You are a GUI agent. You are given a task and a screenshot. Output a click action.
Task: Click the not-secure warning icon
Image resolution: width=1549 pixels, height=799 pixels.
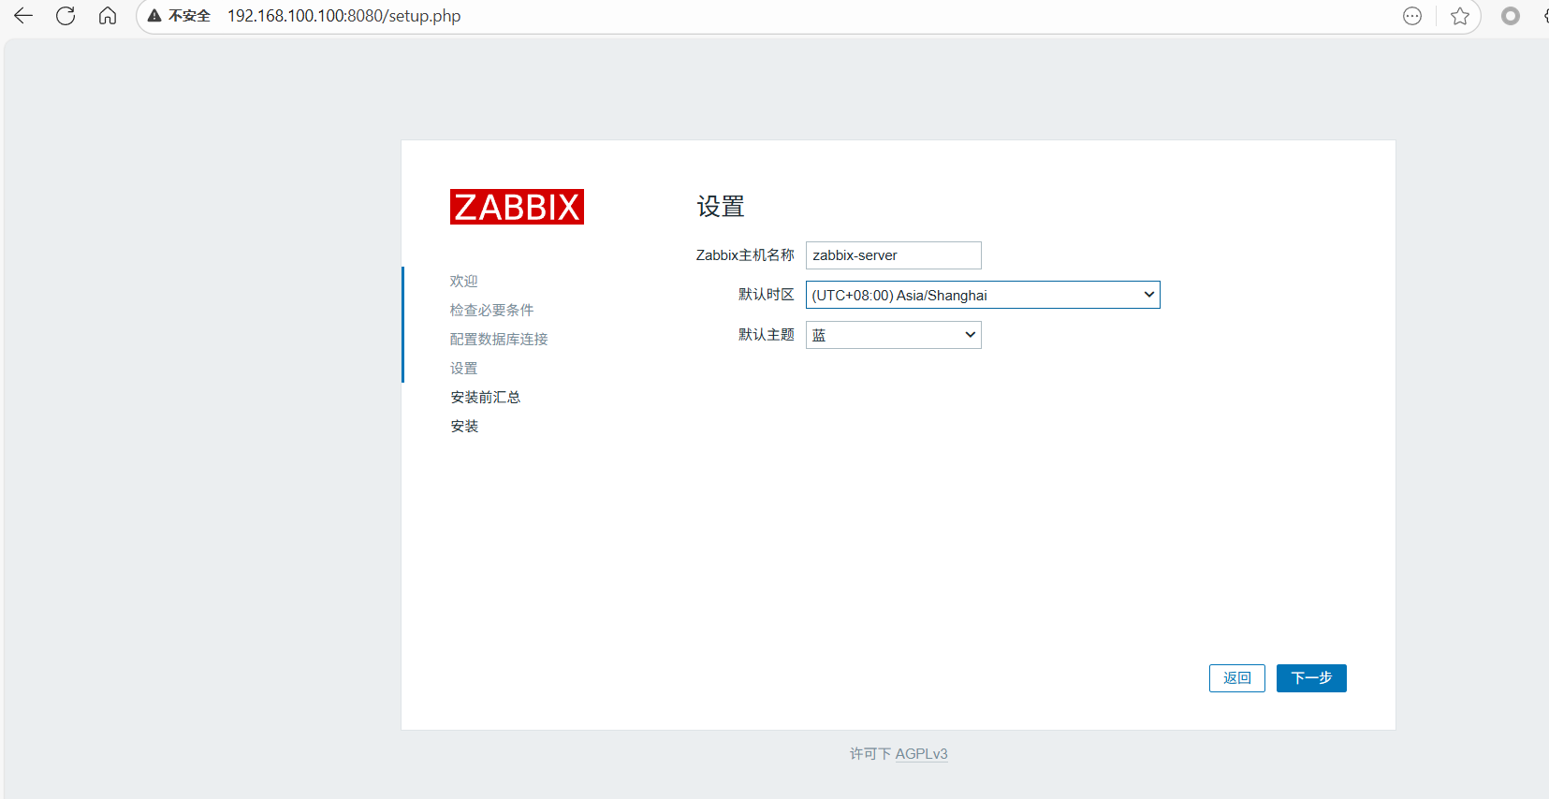coord(154,16)
